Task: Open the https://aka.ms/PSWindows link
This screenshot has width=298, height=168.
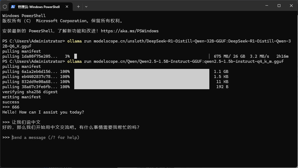Action: [130, 31]
